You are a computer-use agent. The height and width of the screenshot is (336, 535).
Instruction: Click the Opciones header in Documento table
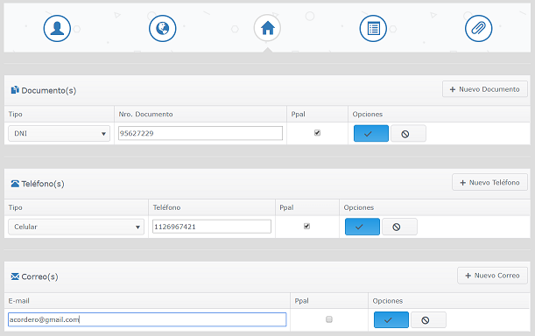(x=368, y=115)
